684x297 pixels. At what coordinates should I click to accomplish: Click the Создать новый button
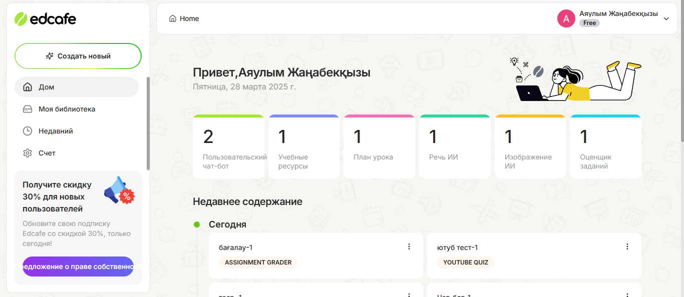click(78, 56)
